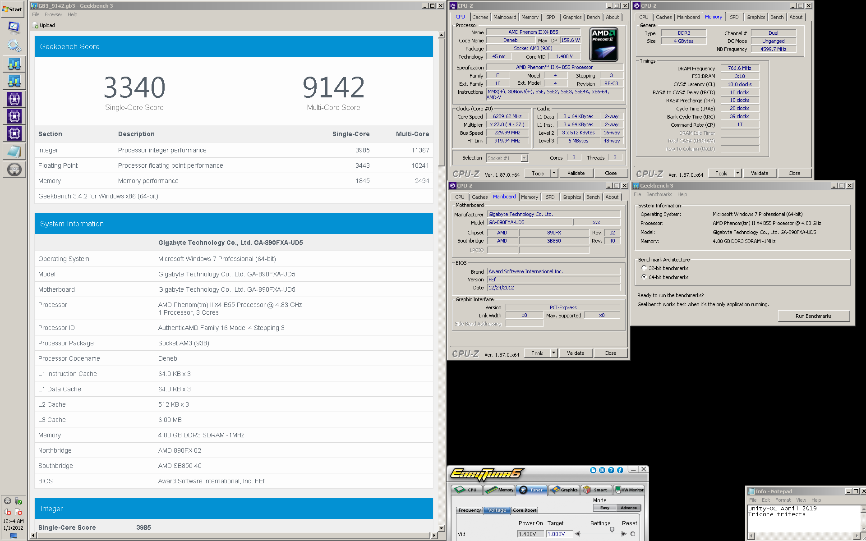Image resolution: width=866 pixels, height=541 pixels.
Task: Activate the second CPU-Z taskbar button
Action: click(14, 117)
